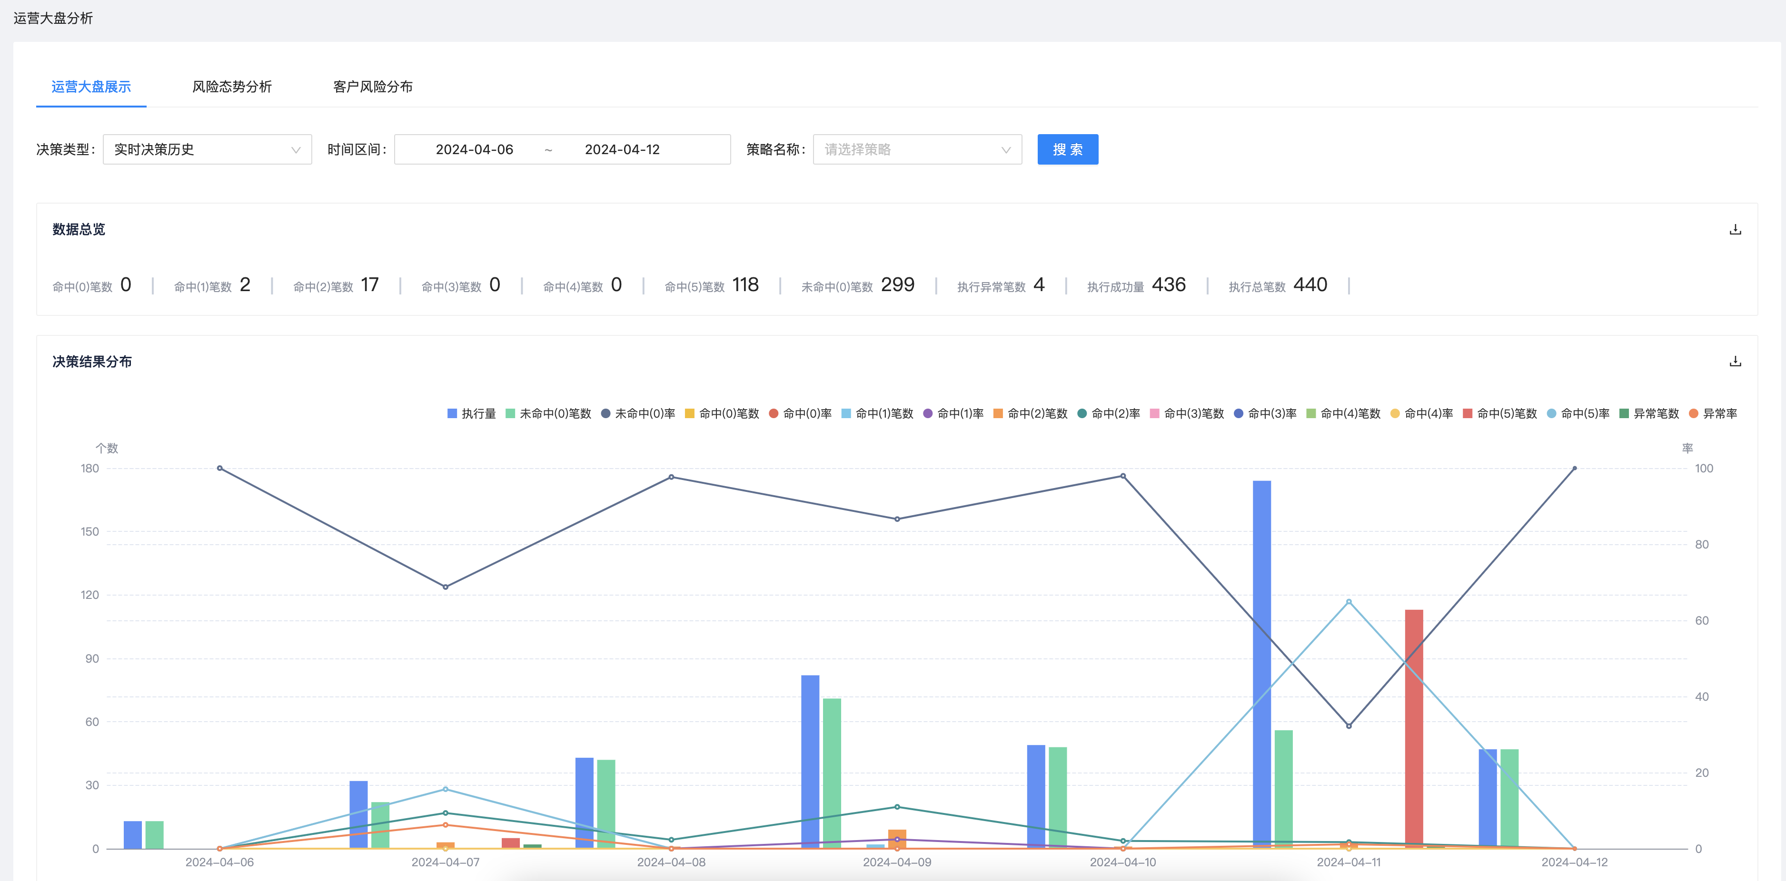Click the red 命中(5)笔数 bar on 2024-04-11
The height and width of the screenshot is (881, 1786).
(x=1414, y=729)
